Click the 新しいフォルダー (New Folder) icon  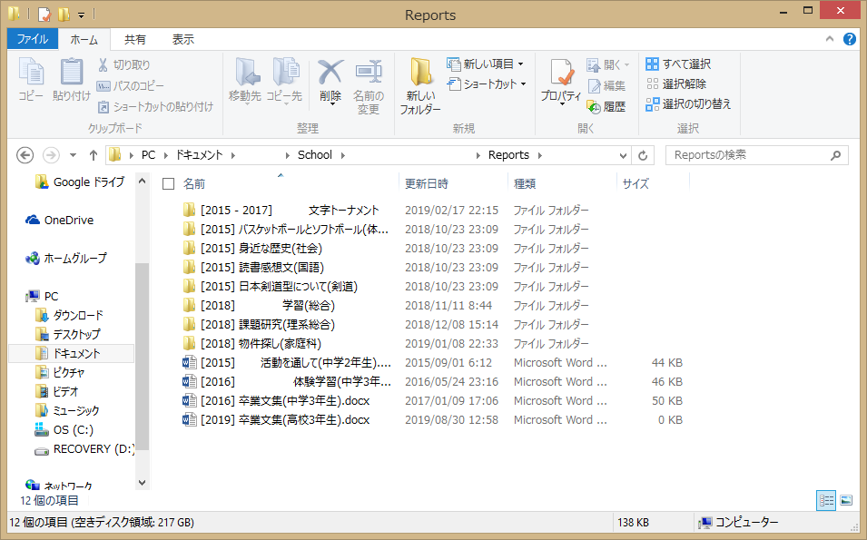point(420,87)
